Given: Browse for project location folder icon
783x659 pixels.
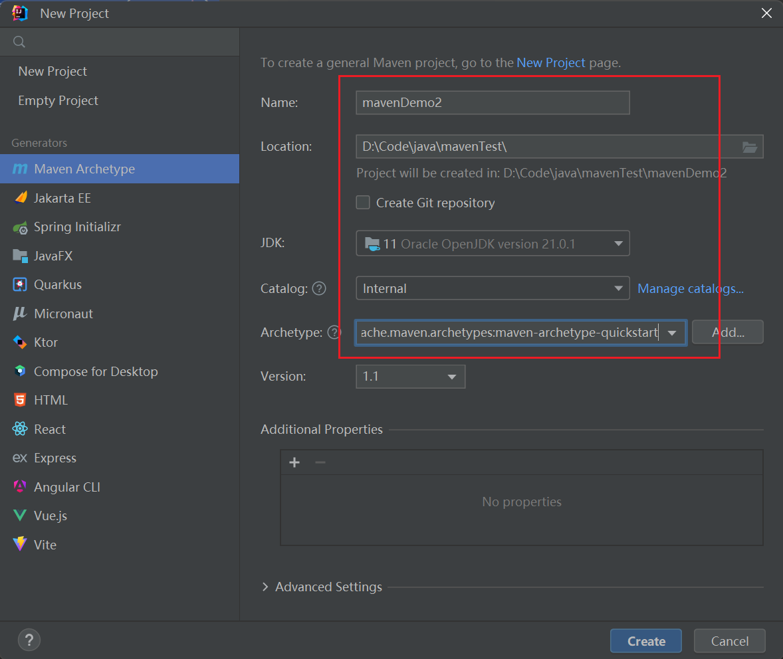Looking at the screenshot, I should point(750,147).
